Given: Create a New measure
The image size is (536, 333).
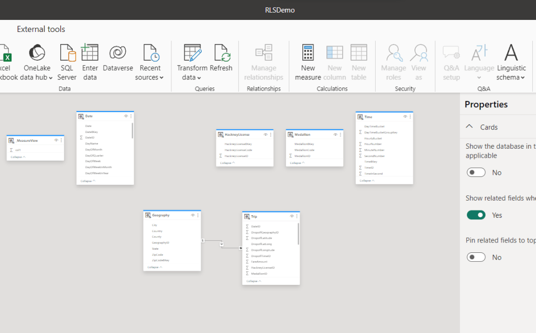Looking at the screenshot, I should (308, 62).
